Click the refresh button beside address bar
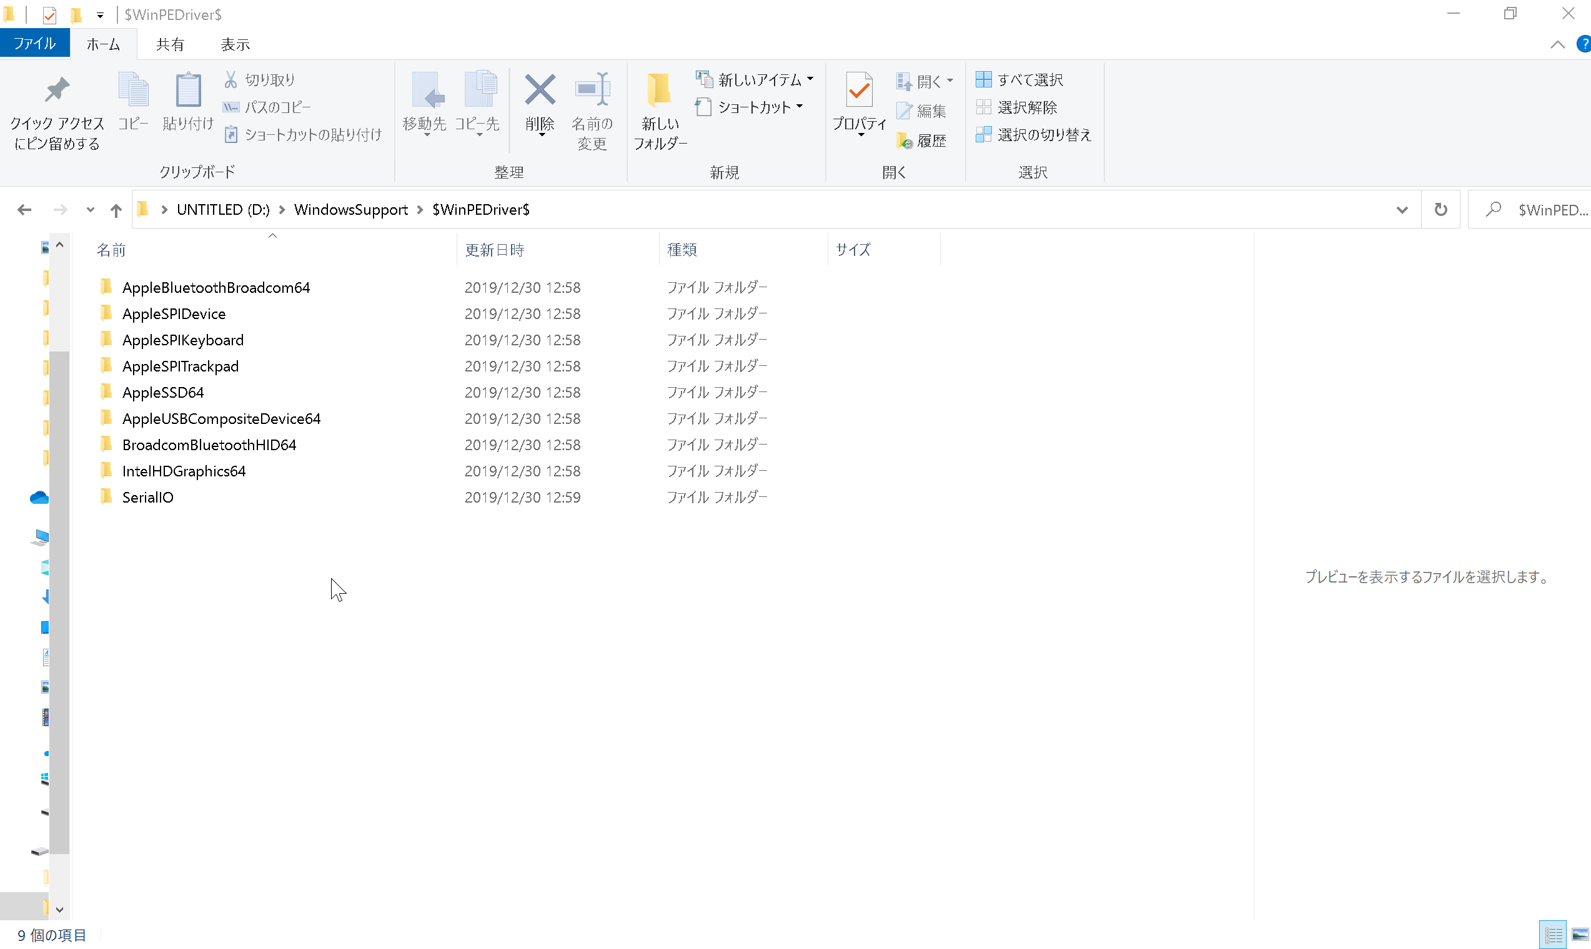1591x949 pixels. click(1440, 210)
